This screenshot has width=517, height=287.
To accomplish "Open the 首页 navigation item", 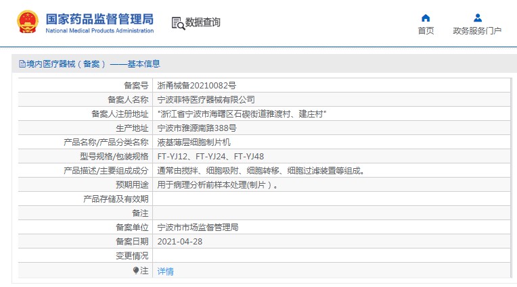I will pos(426,31).
